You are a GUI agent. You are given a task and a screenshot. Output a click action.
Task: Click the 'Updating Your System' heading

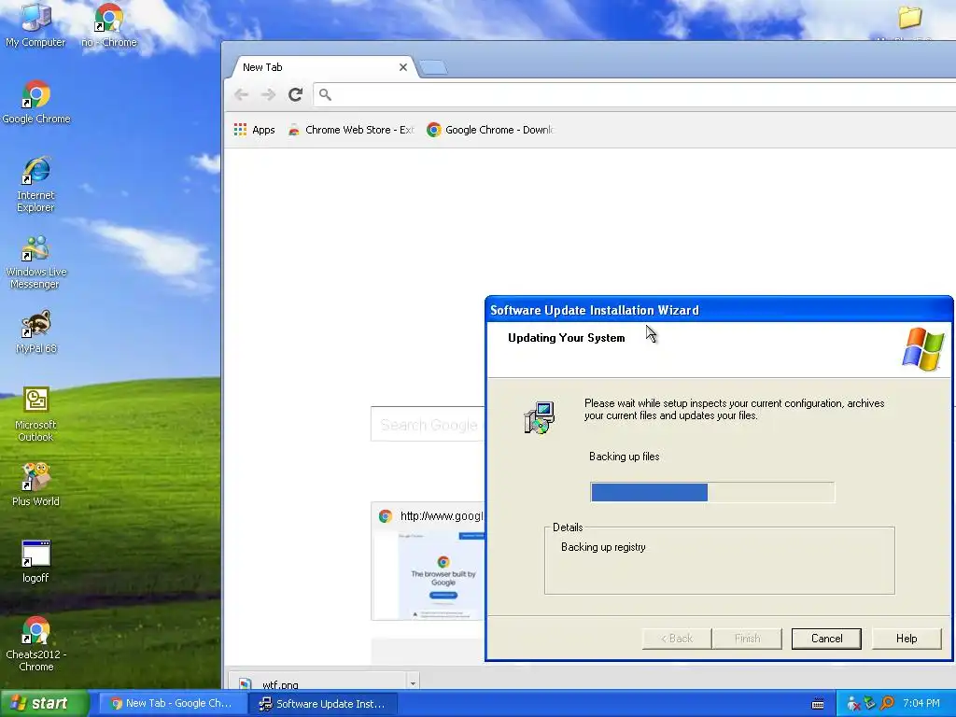click(x=567, y=338)
